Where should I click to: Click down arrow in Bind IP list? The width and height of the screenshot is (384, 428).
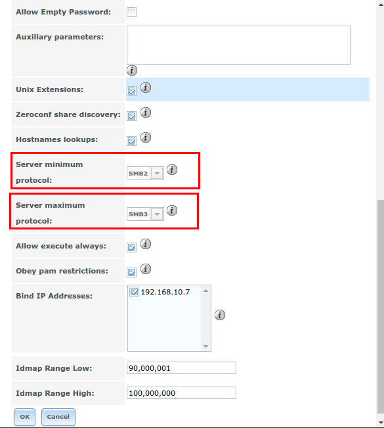[x=205, y=346]
